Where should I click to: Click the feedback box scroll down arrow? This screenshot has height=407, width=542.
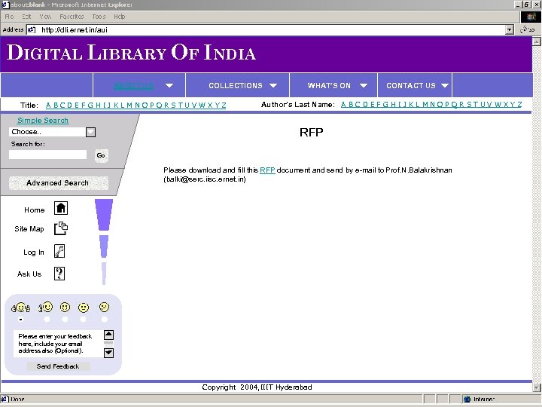(108, 353)
